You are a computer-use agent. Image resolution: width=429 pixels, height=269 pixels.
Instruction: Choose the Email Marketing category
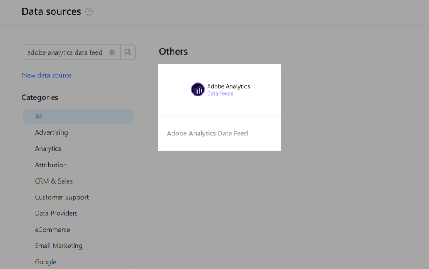(58, 246)
